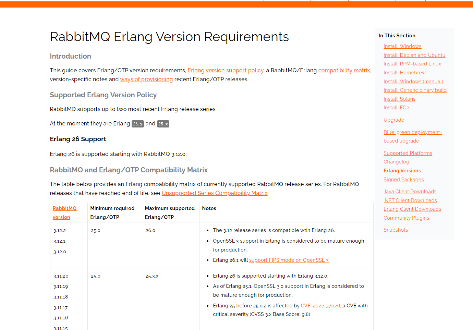Click the 3.11.18 version cell
The image size is (473, 330).
61,297
